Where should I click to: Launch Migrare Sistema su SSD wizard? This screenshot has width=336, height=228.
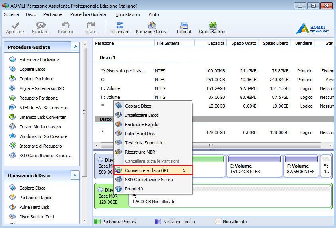click(x=41, y=88)
